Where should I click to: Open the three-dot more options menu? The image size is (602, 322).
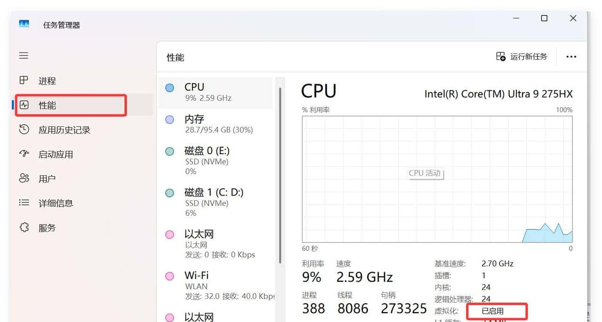[571, 56]
